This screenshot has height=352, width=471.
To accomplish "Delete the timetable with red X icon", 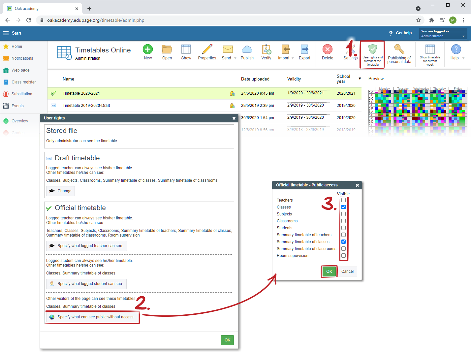I will (x=328, y=49).
